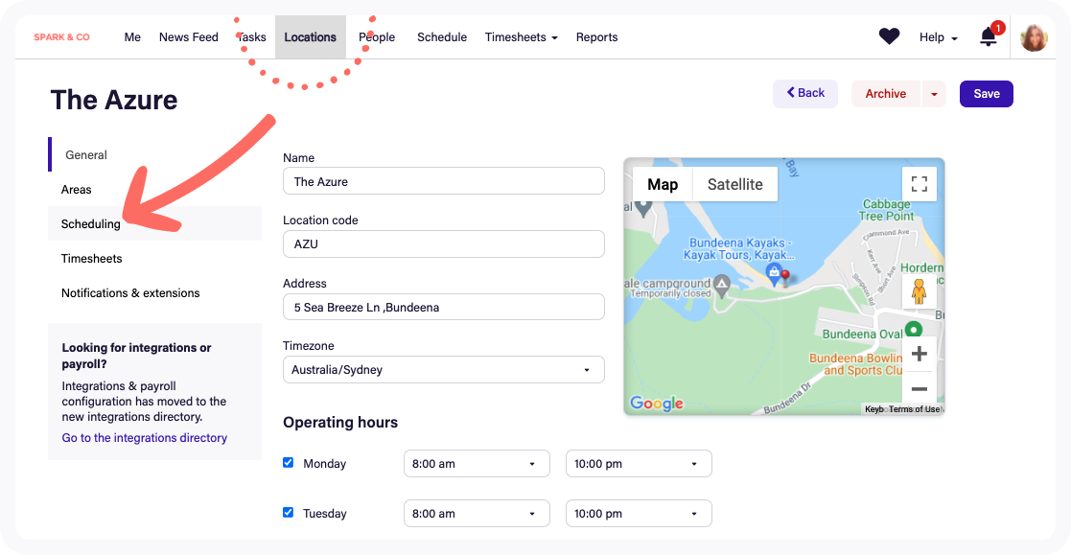
Task: Follow the Go to the integrations directory link
Action: pyautogui.click(x=145, y=438)
